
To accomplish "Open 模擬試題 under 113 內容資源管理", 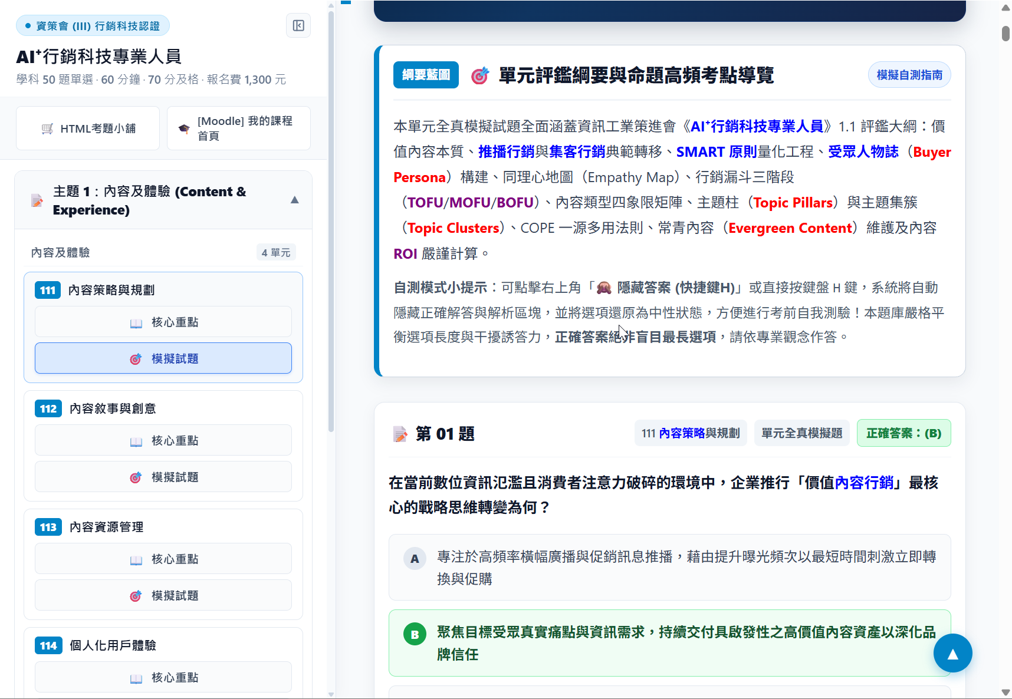I will click(163, 595).
